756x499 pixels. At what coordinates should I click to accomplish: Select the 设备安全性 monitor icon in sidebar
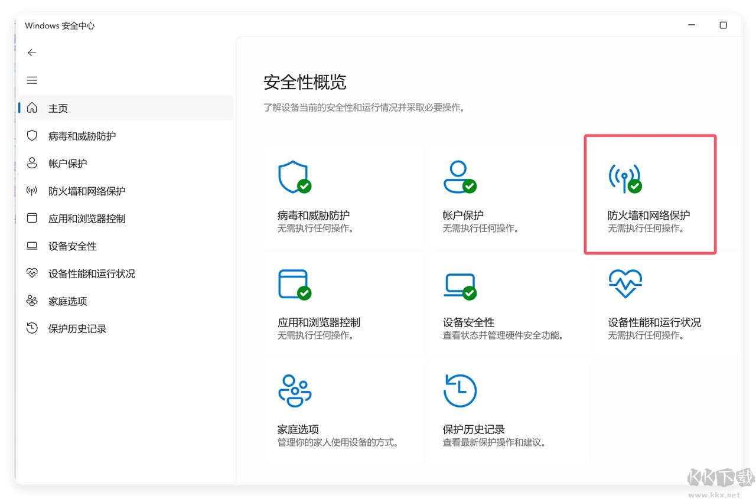tap(32, 246)
